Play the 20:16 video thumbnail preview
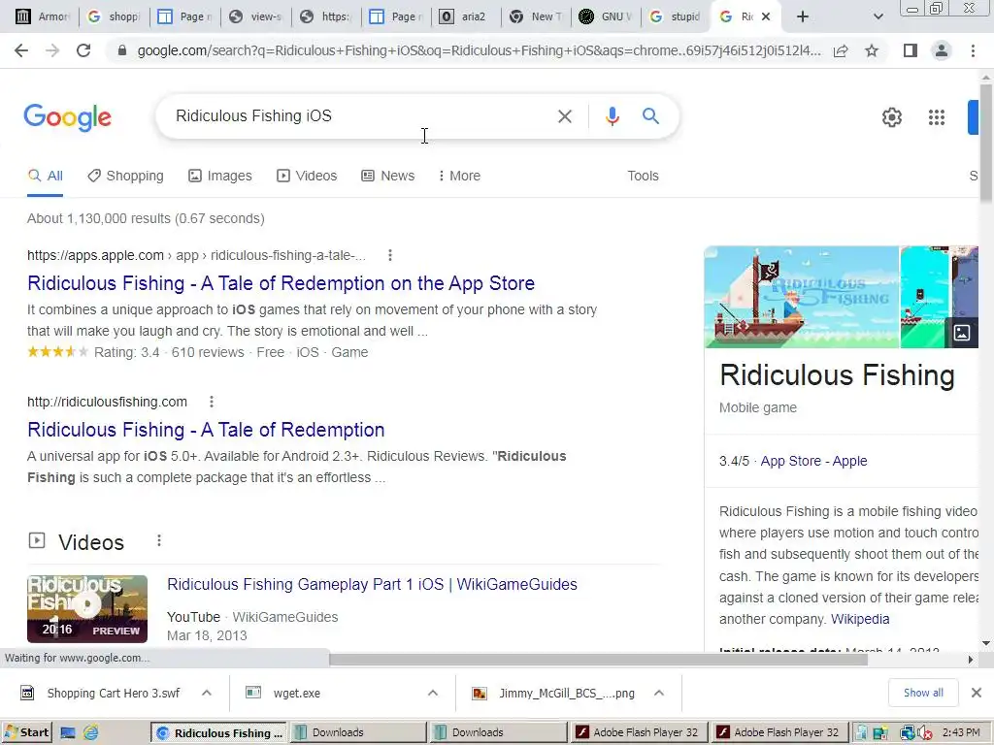 86,609
